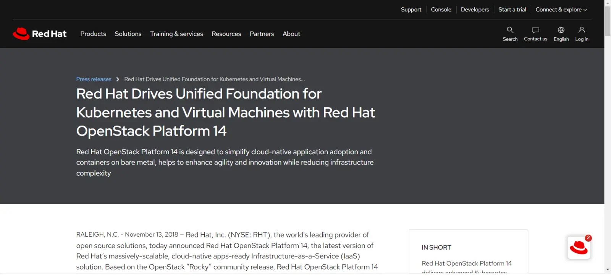This screenshot has width=611, height=276.
Task: Click the breadcrumb current page title text
Action: [x=215, y=79]
